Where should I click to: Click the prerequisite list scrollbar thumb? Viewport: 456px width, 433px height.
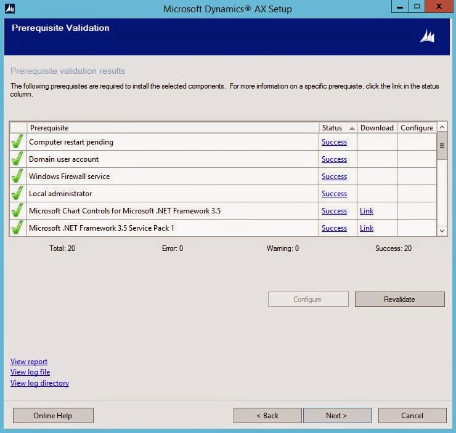(442, 146)
